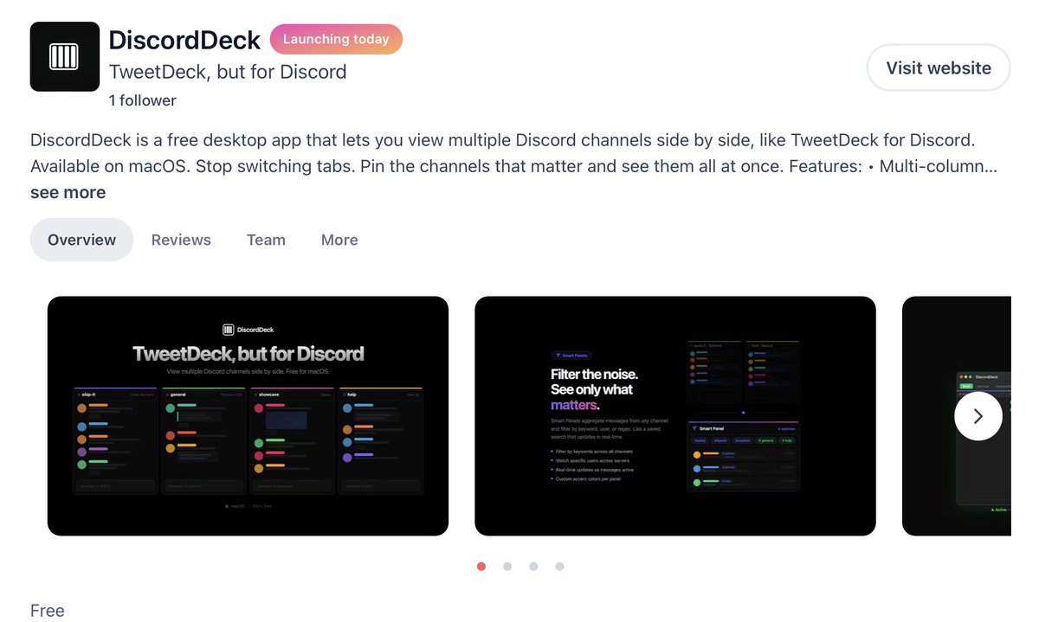This screenshot has width=1039, height=622.
Task: Advance the carousel with the right arrow
Action: click(x=978, y=416)
